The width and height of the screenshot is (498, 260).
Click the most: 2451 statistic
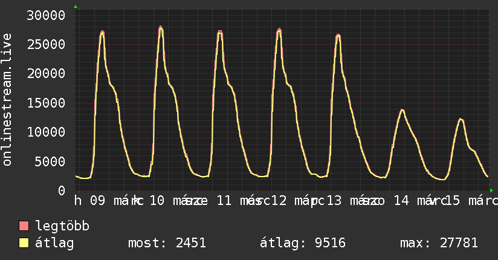click(x=167, y=243)
